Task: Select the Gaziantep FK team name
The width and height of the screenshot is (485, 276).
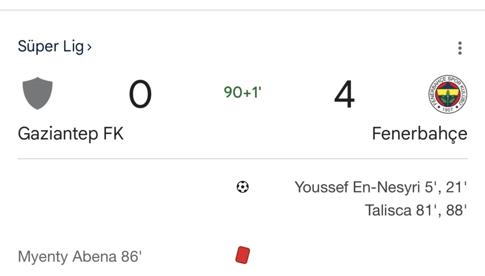Action: tap(71, 134)
